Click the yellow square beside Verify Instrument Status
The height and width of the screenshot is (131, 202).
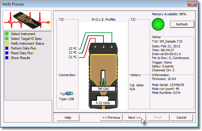coord(7,43)
